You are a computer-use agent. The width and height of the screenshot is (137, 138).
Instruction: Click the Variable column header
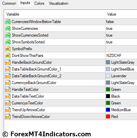coord(55,14)
